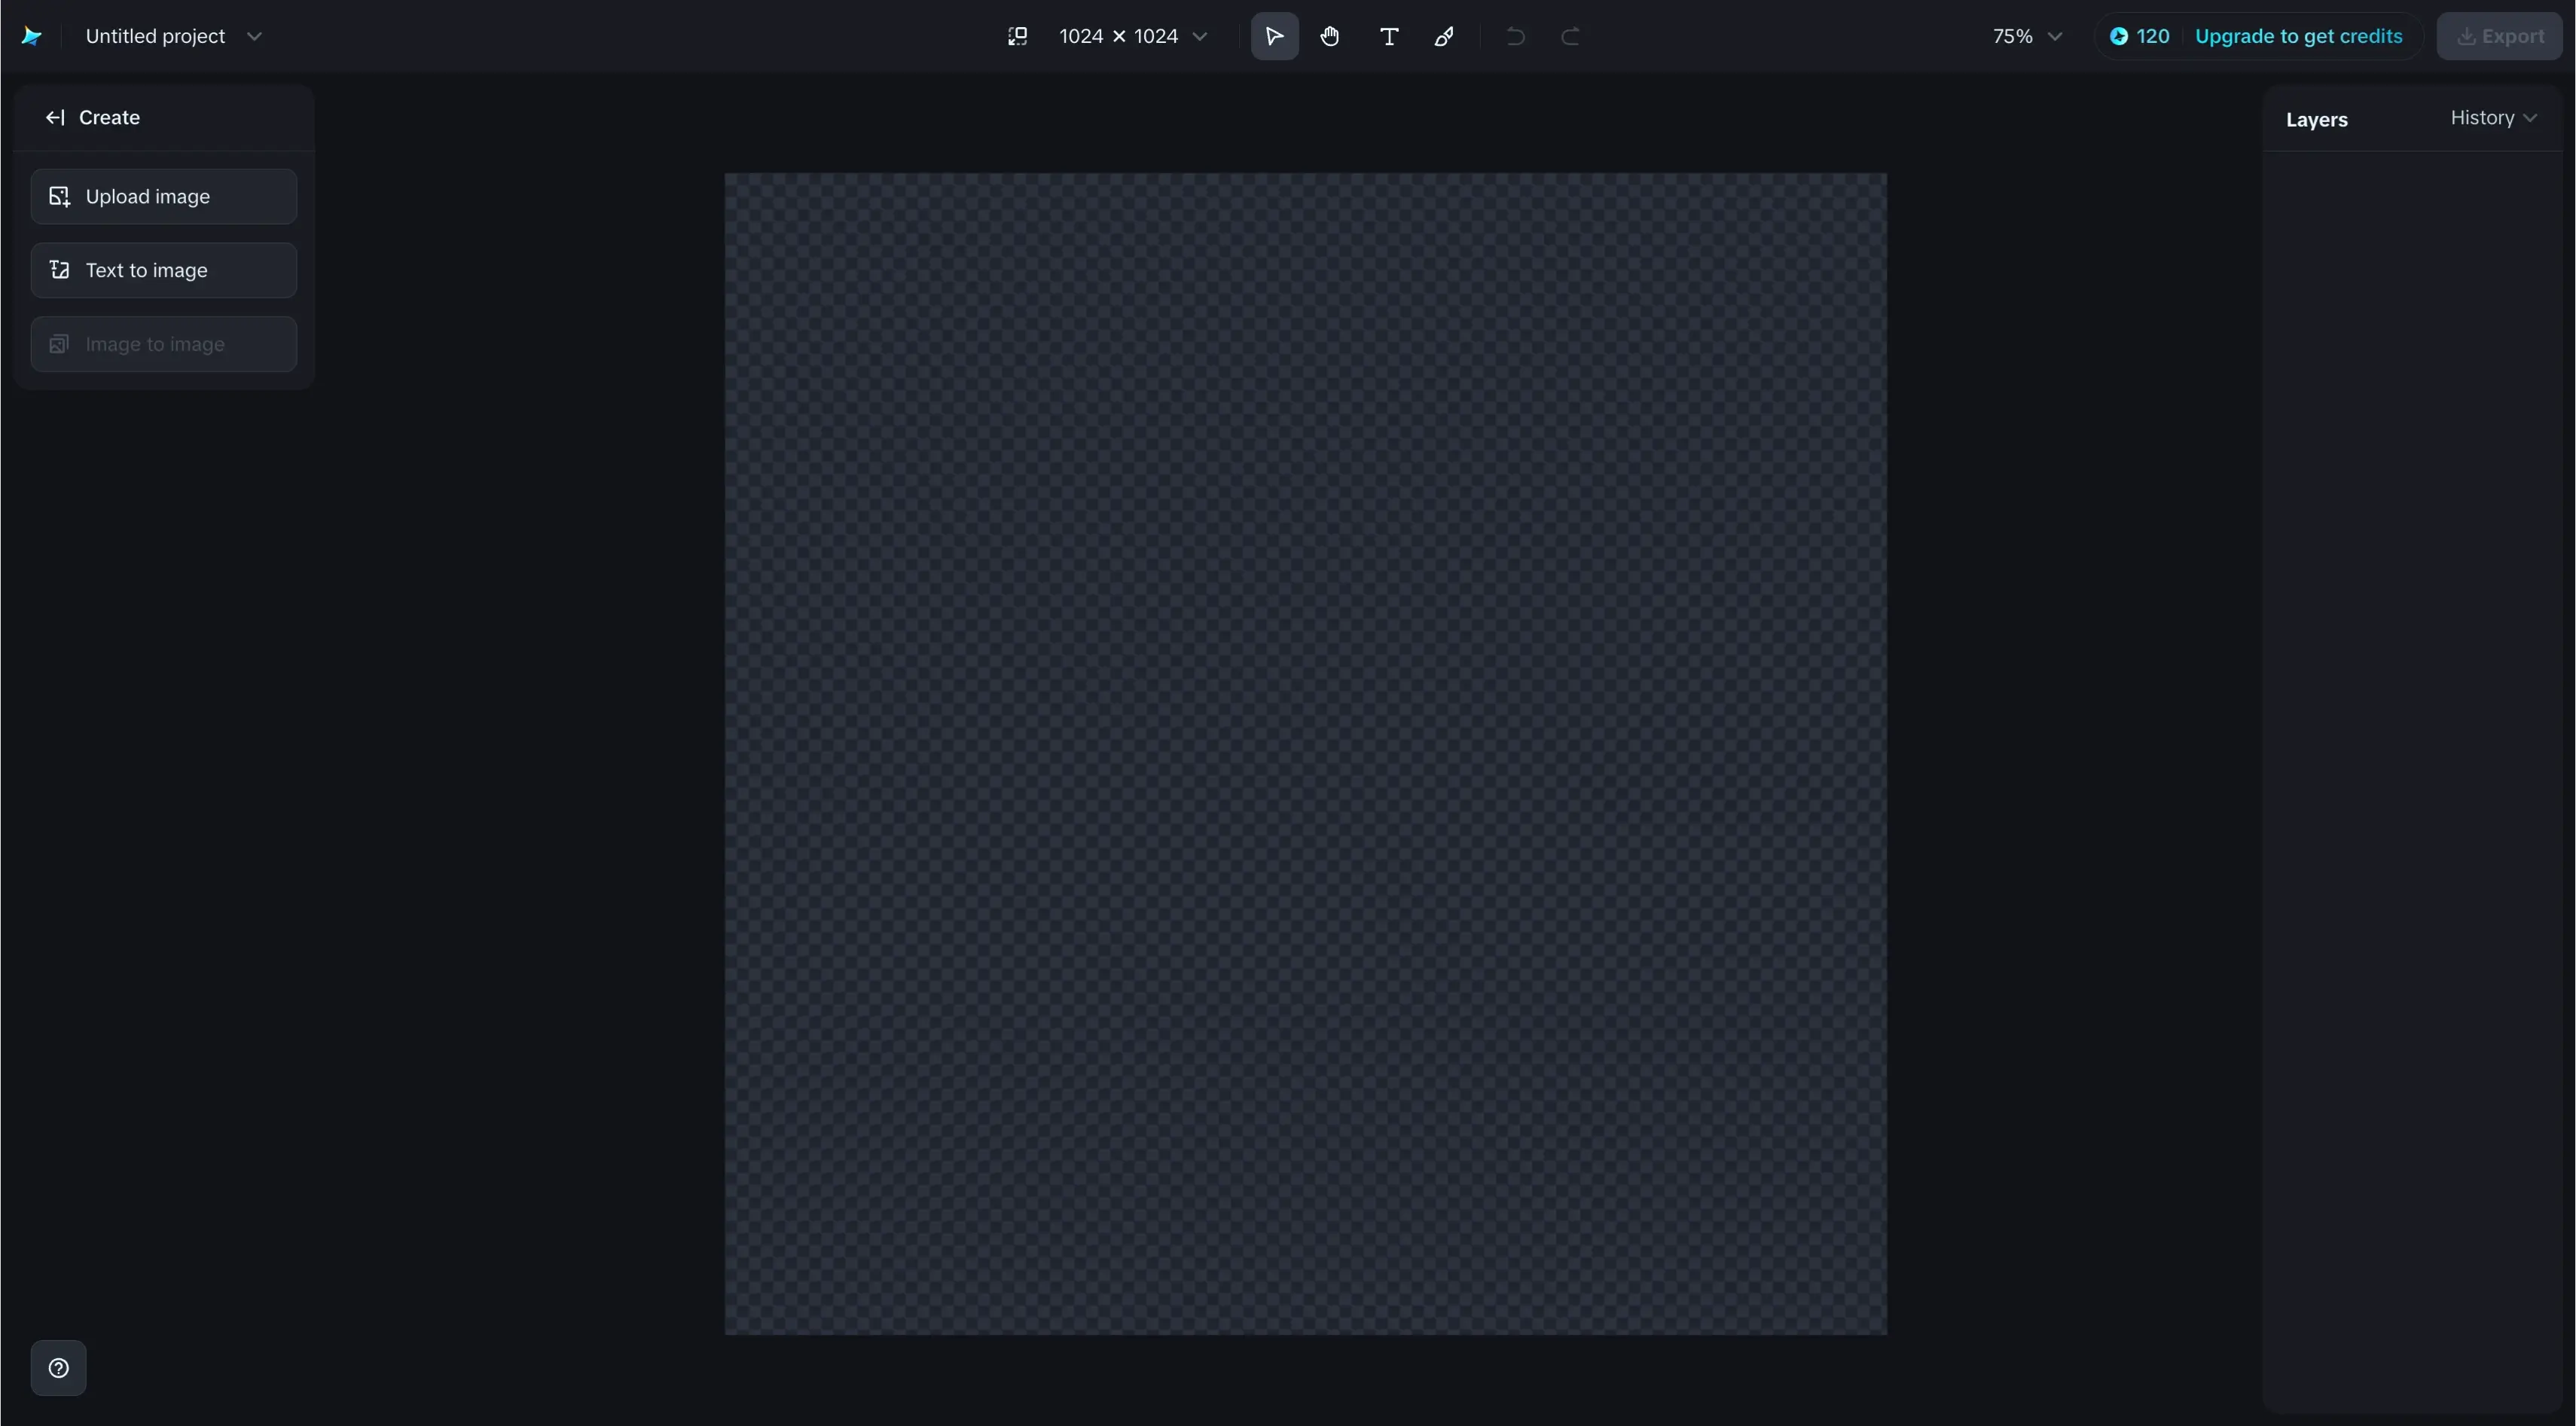Click the Export button

pyautogui.click(x=2499, y=36)
